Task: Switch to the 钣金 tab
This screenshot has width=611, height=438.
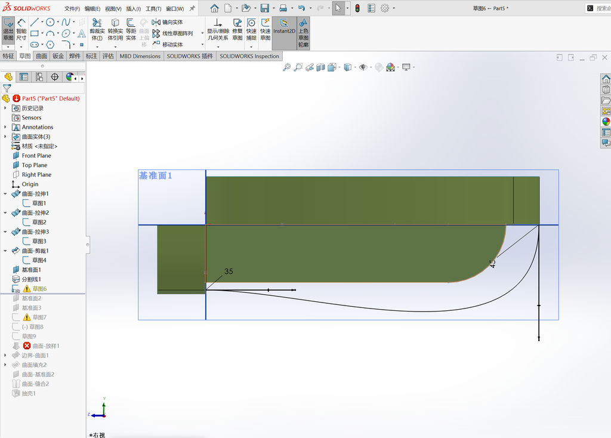Action: pos(58,55)
